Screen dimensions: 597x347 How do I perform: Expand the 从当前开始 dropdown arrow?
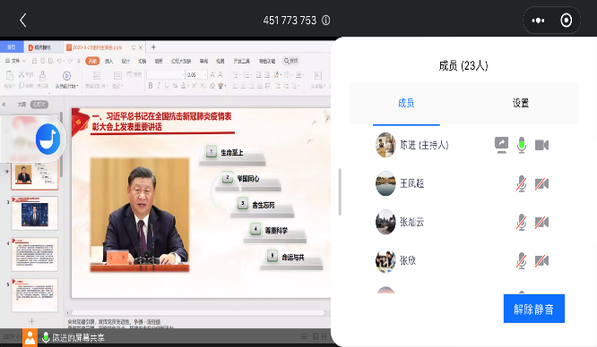coord(77,86)
